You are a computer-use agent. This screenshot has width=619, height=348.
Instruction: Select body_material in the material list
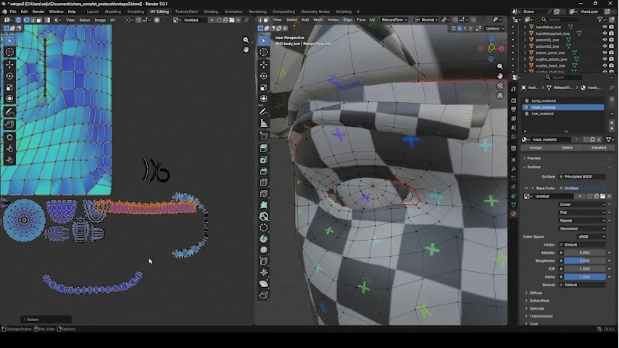[x=543, y=101]
